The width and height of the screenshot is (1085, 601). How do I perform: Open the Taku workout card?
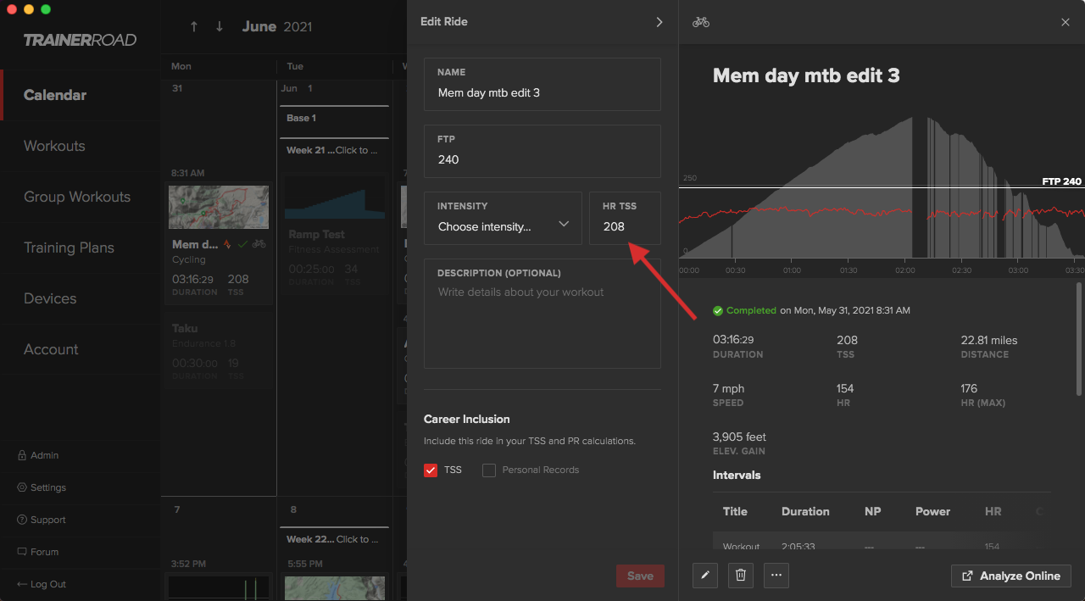[x=219, y=351]
